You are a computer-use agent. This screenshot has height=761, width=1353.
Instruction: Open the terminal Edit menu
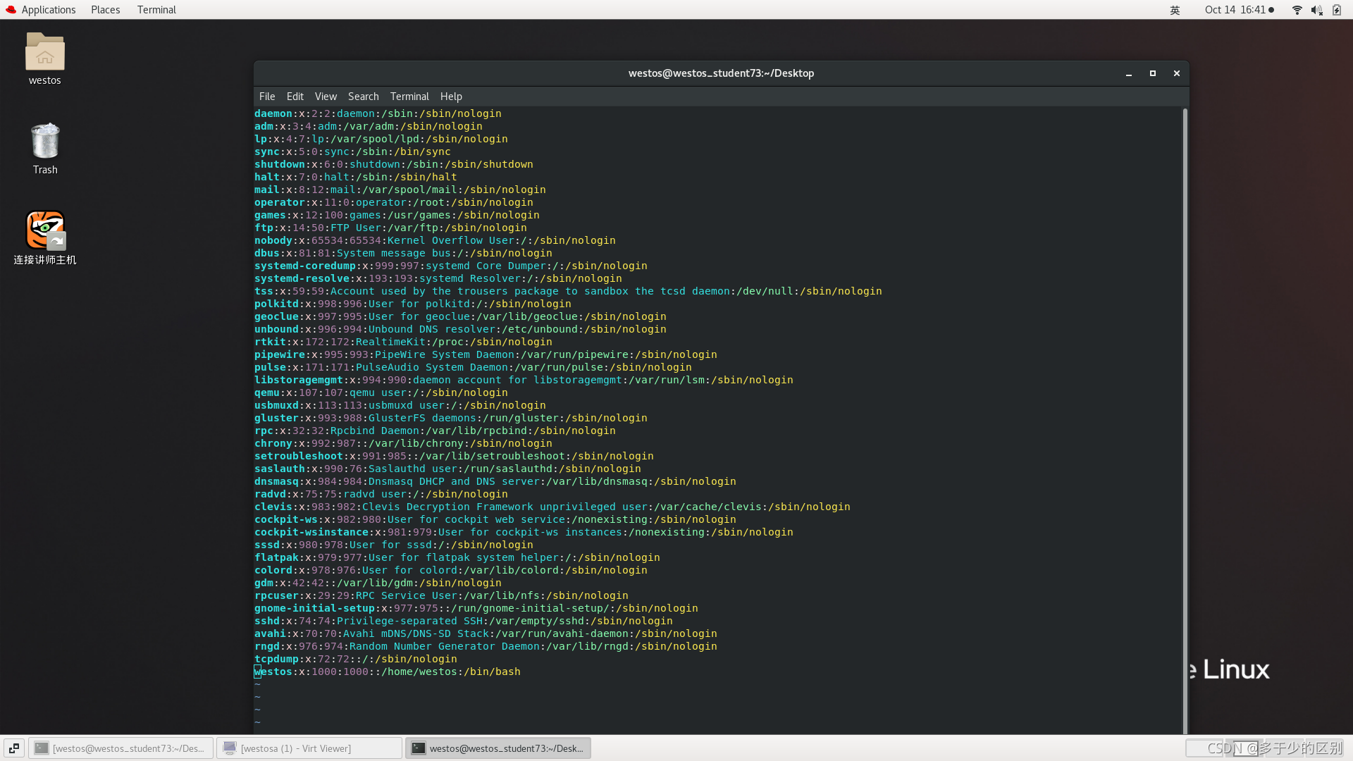(x=295, y=97)
